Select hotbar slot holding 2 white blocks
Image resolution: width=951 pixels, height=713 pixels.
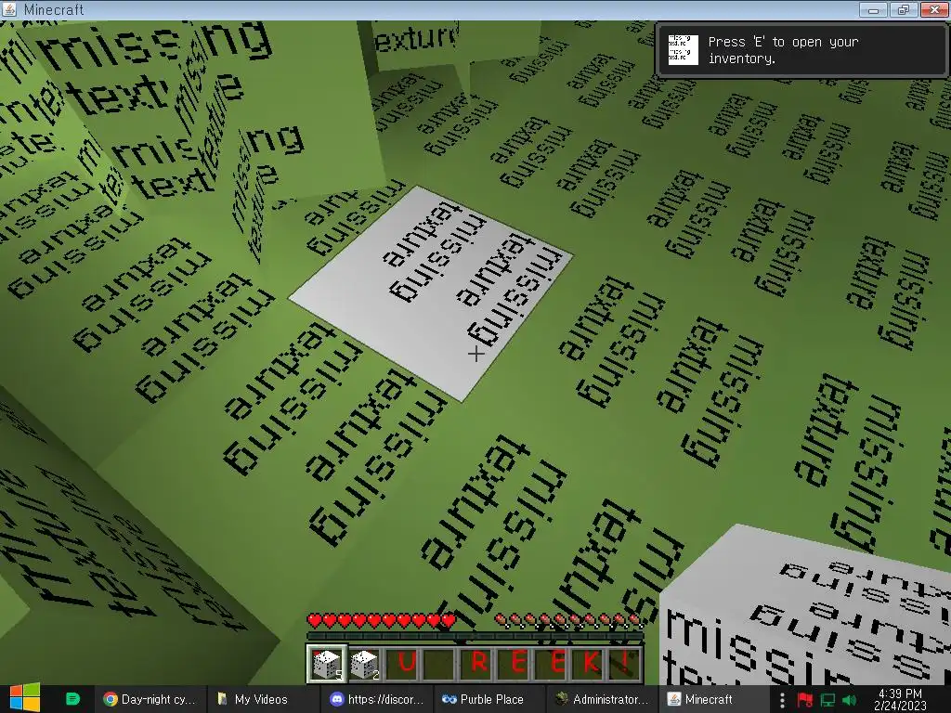click(364, 663)
